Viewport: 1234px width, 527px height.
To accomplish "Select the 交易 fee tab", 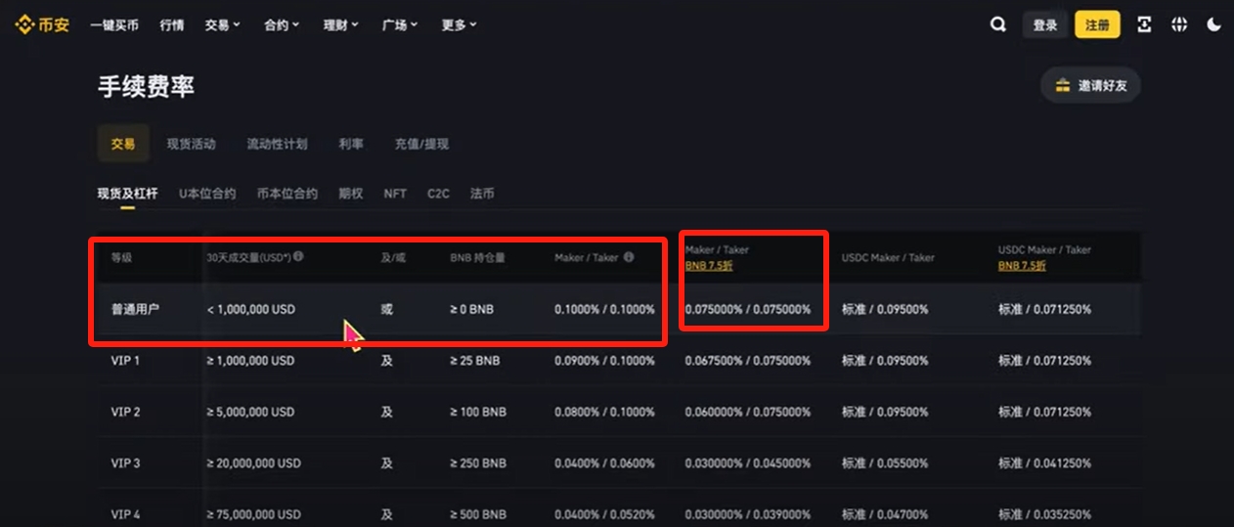I will click(123, 144).
